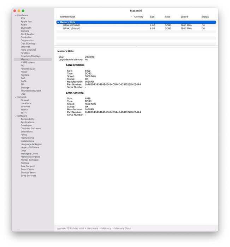Click Memory Slots in the path bar
230x247 pixels.
(122, 228)
